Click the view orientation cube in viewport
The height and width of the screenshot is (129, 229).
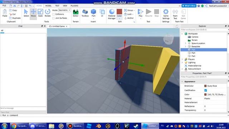click(x=169, y=39)
